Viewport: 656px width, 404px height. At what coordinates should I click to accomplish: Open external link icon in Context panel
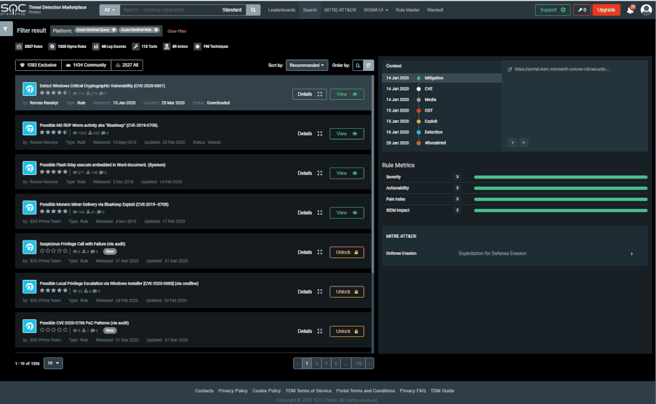pos(510,70)
